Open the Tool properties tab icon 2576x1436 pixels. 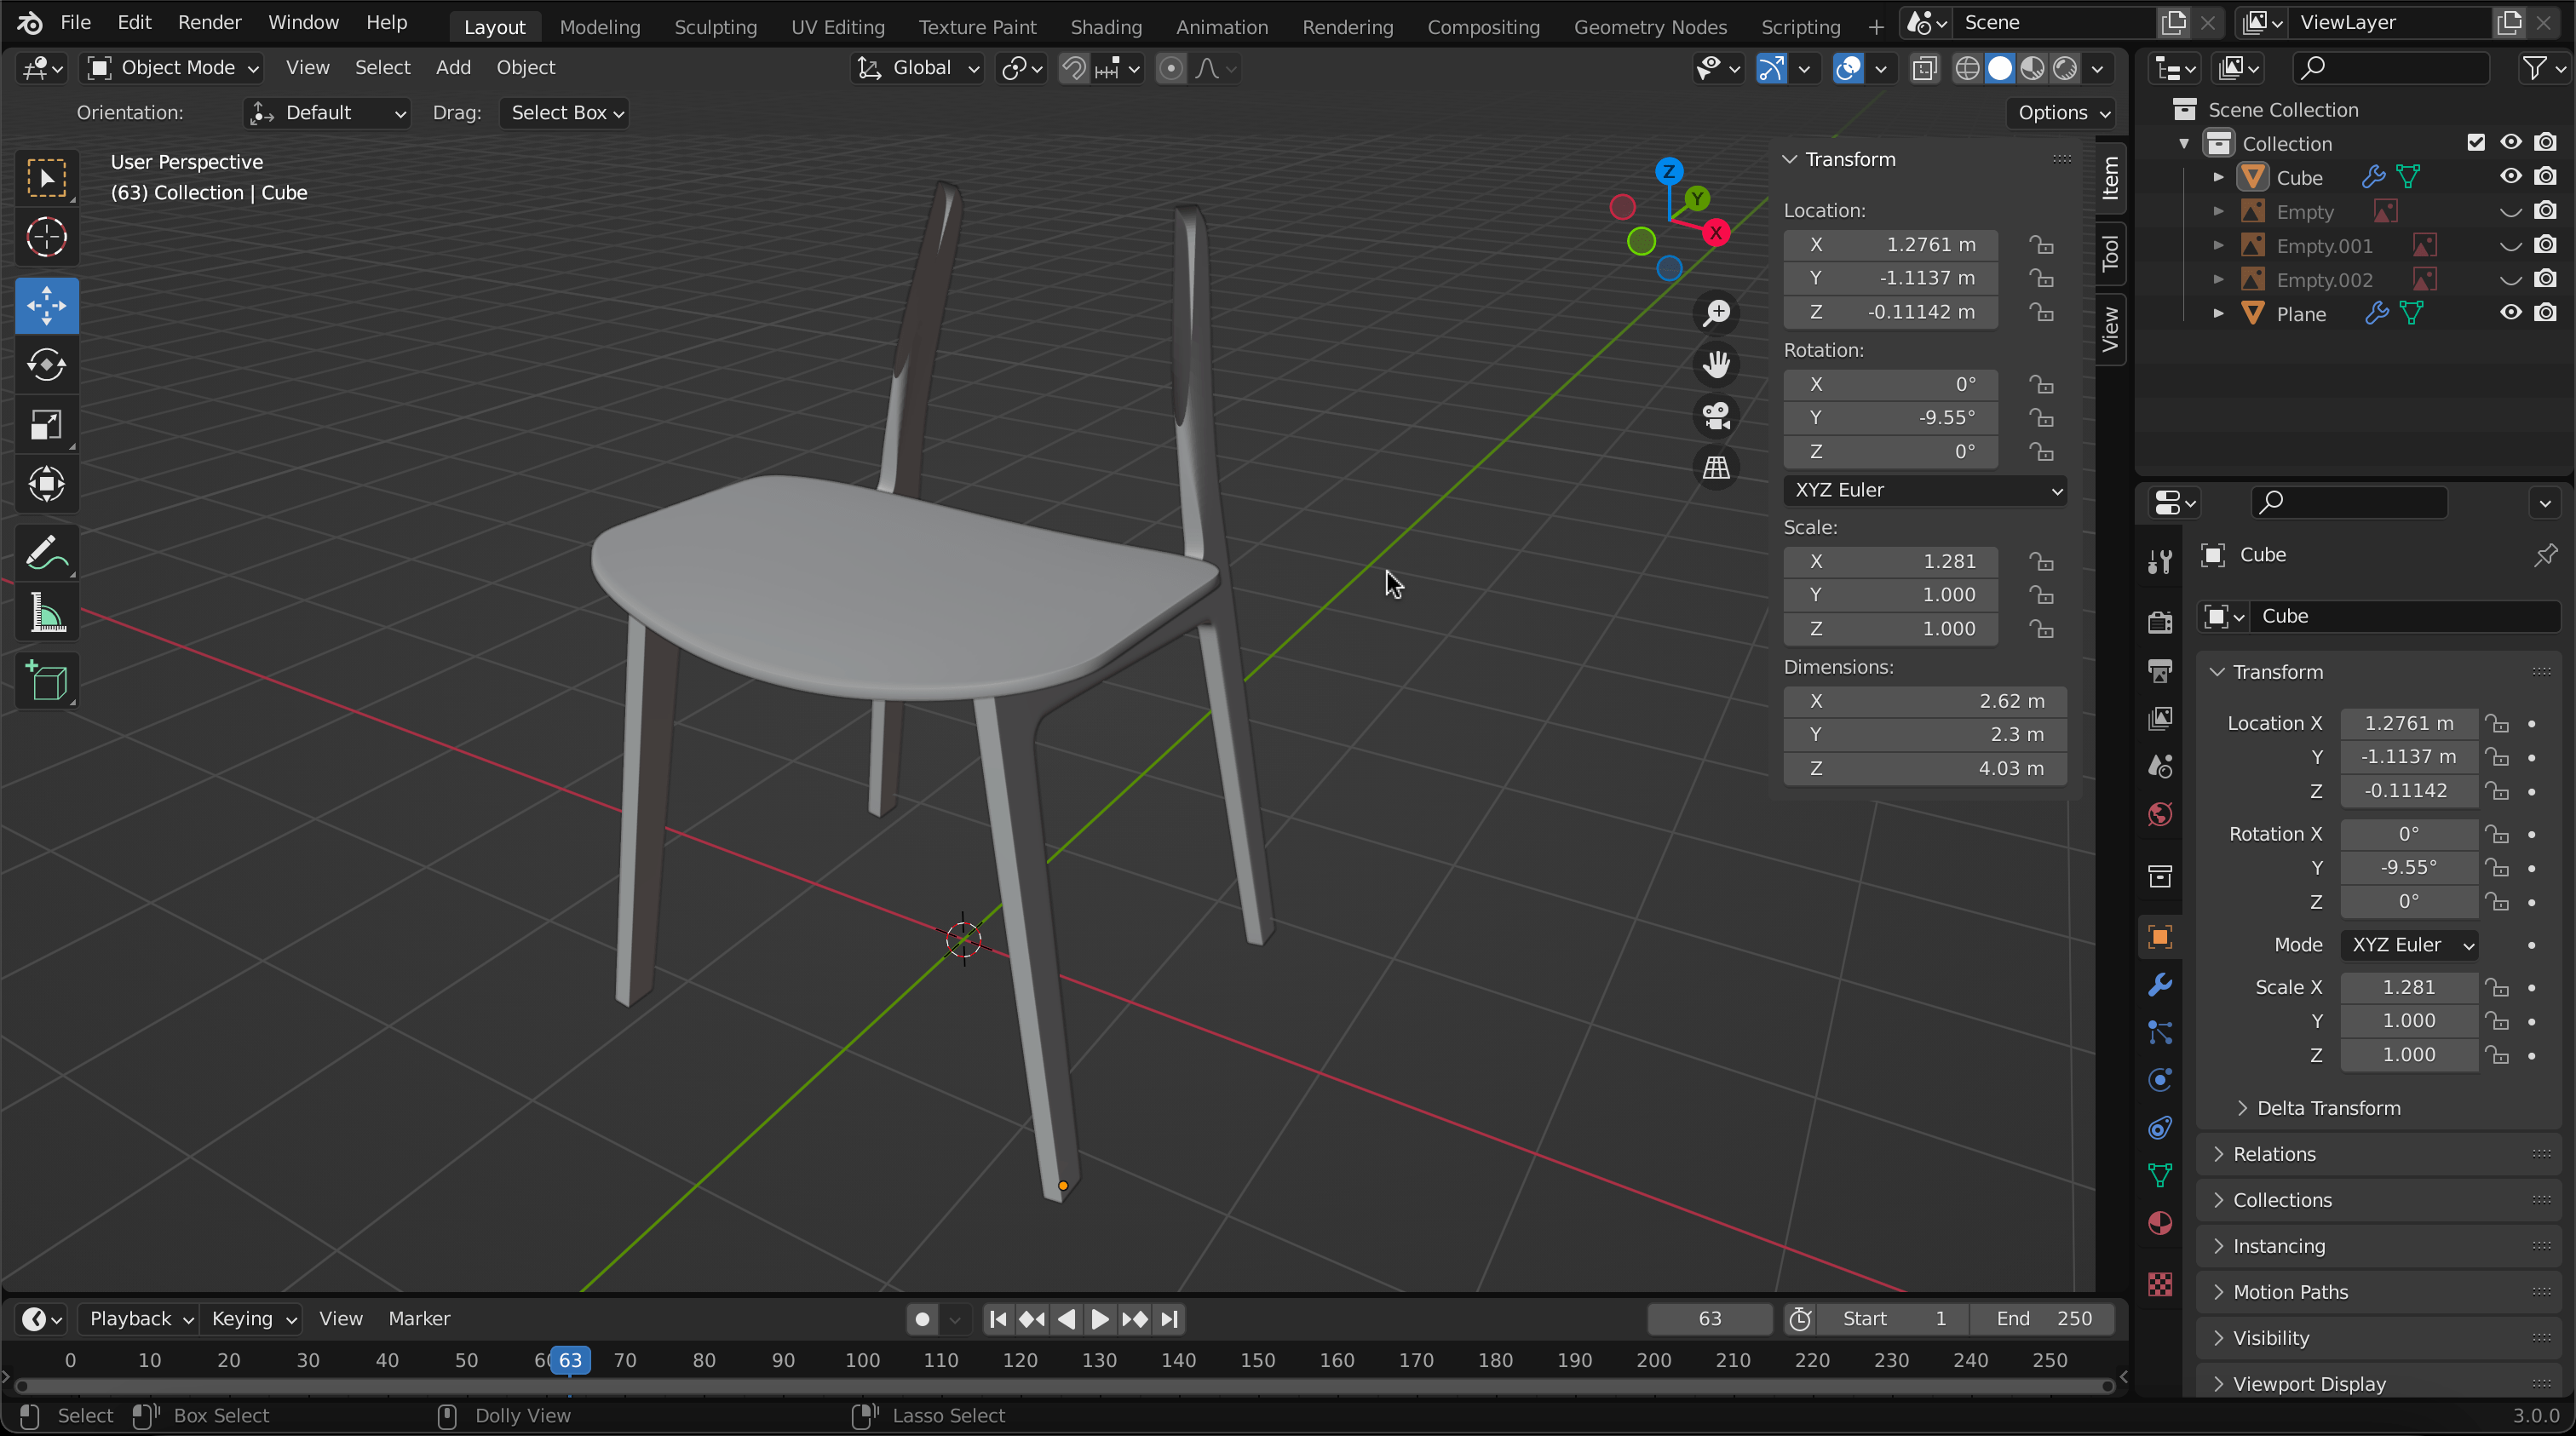coord(2160,562)
